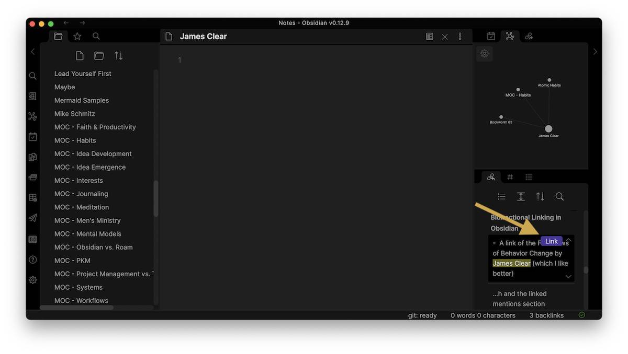Click the highlighted James Clear mention

(x=511, y=263)
